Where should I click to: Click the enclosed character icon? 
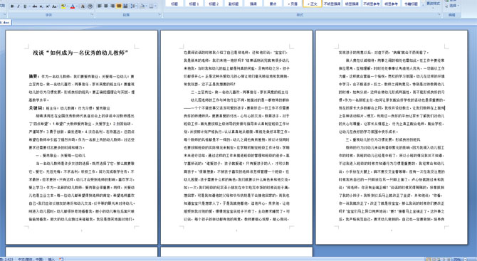pyautogui.click(x=90, y=6)
